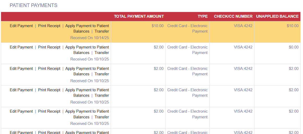
Task: Click the Total Payment Amount column header
Action: tap(139, 16)
